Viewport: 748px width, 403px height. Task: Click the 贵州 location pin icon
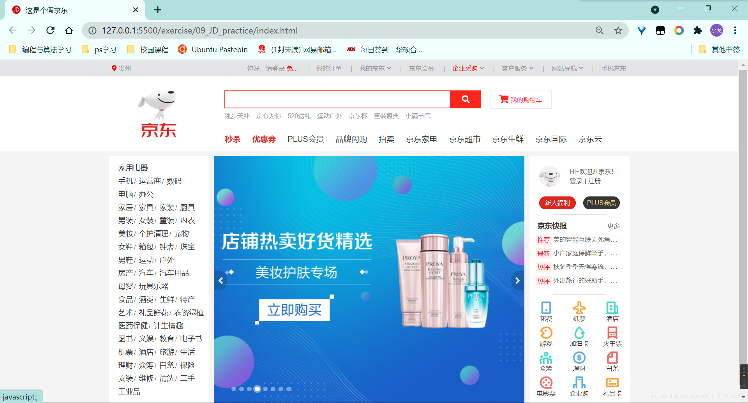114,68
